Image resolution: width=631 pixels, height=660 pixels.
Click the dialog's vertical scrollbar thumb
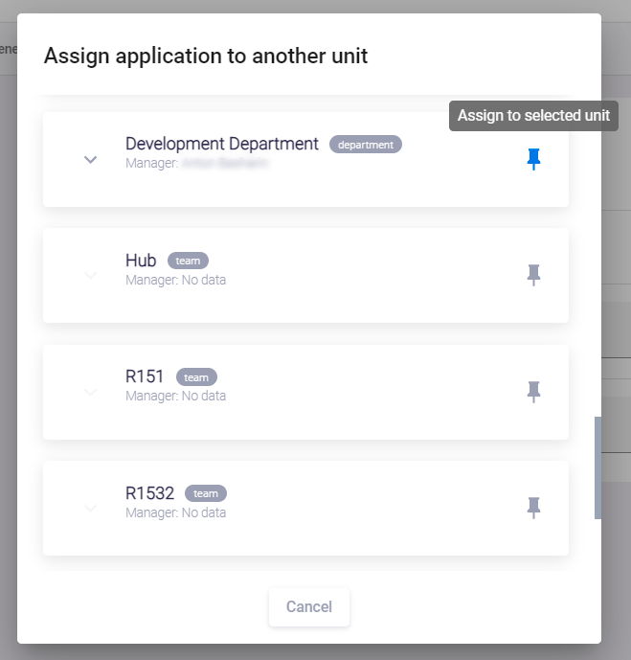(598, 467)
